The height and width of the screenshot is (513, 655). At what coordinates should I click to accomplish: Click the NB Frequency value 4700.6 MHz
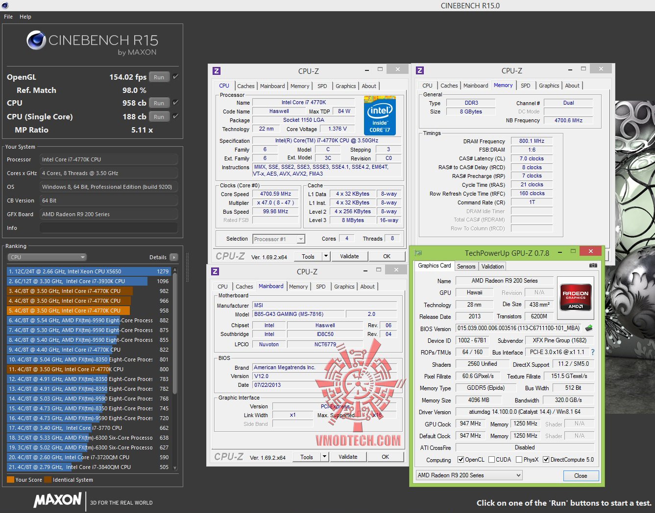pyautogui.click(x=568, y=120)
